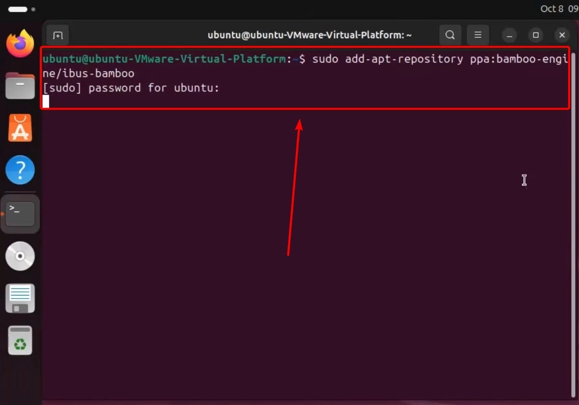Open the terminal search tool
This screenshot has width=579, height=405.
(x=450, y=35)
